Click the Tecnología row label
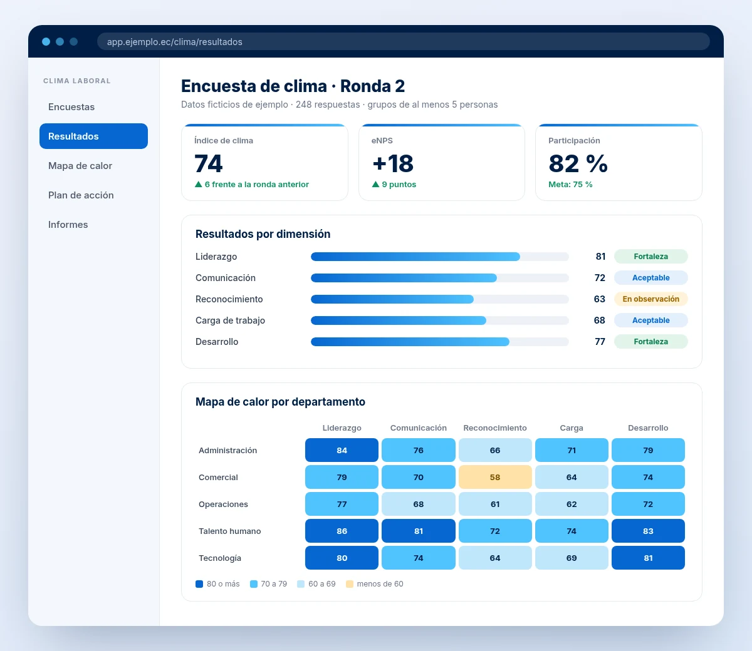752x651 pixels. [220, 558]
